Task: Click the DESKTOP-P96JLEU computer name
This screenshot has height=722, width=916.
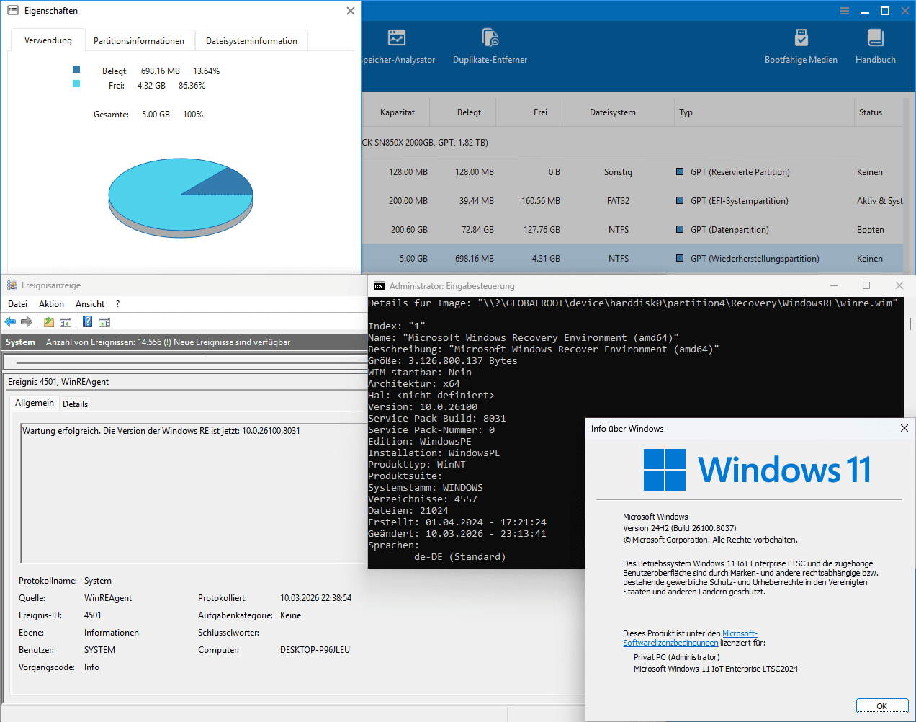Action: (315, 650)
